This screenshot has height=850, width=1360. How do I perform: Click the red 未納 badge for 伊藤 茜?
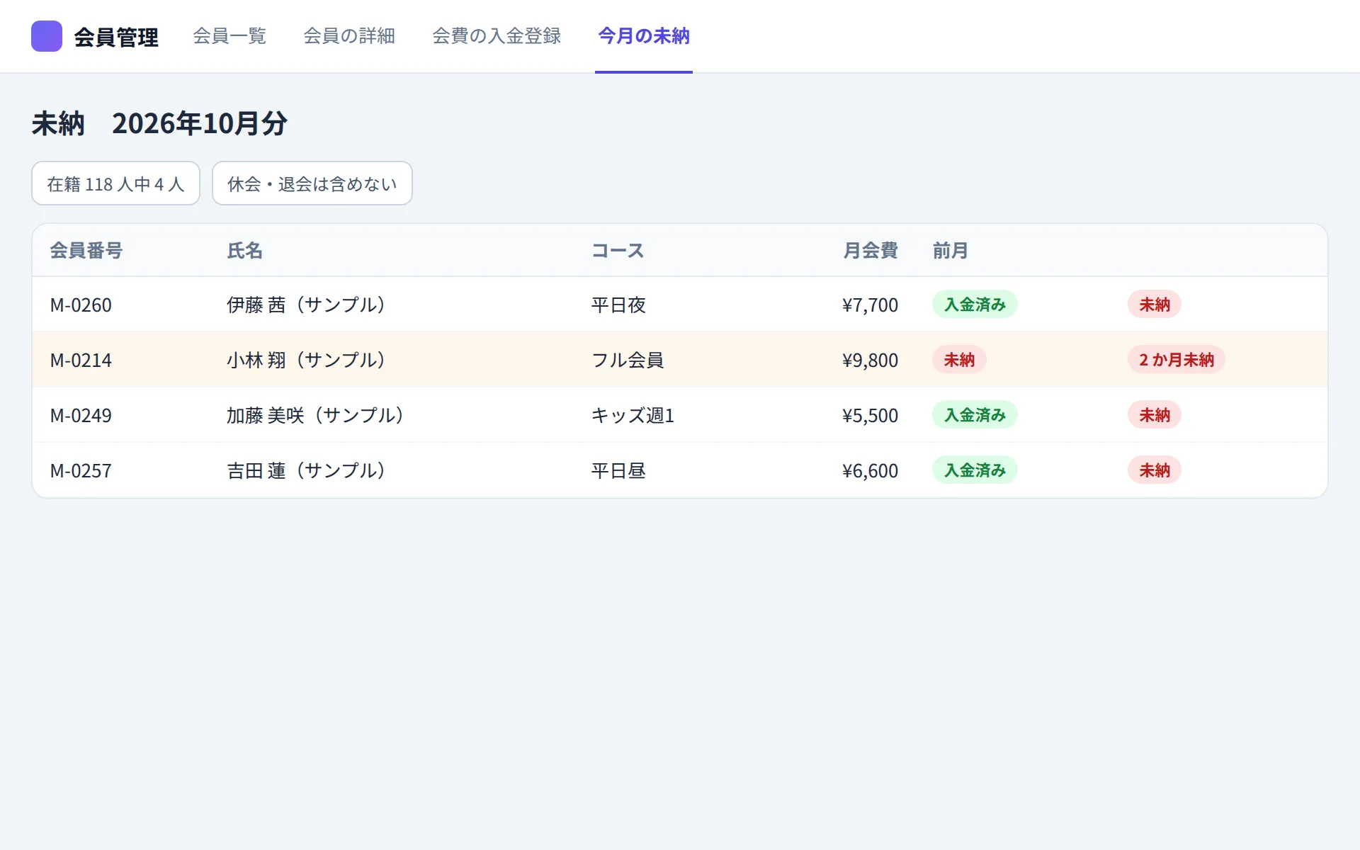point(1155,305)
